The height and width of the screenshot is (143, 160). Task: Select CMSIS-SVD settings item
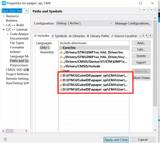click(17, 70)
